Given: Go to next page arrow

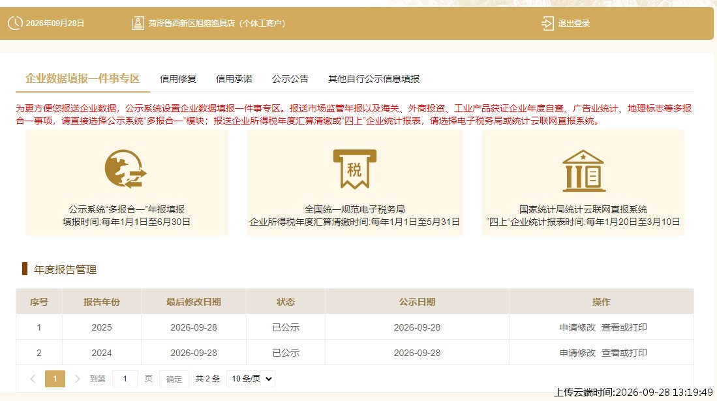Looking at the screenshot, I should coord(77,379).
